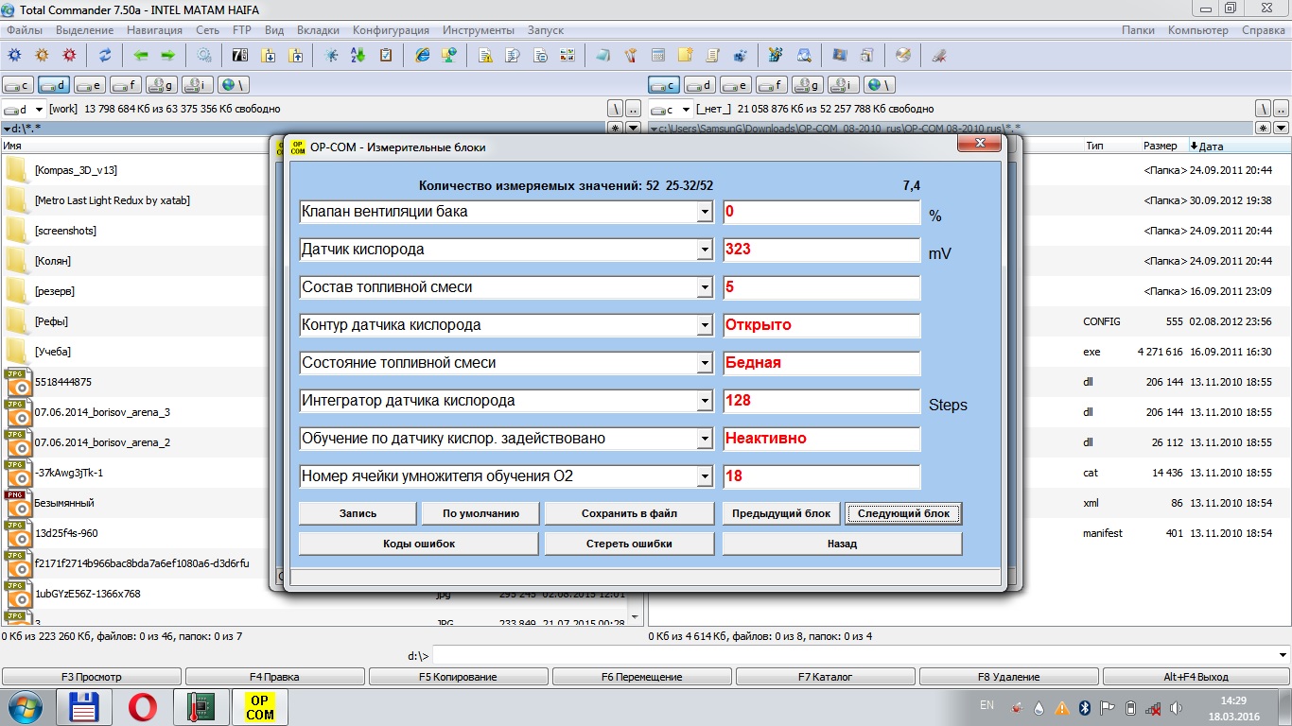Go forward with the green right arrow
Image resolution: width=1292 pixels, height=726 pixels.
[167, 55]
